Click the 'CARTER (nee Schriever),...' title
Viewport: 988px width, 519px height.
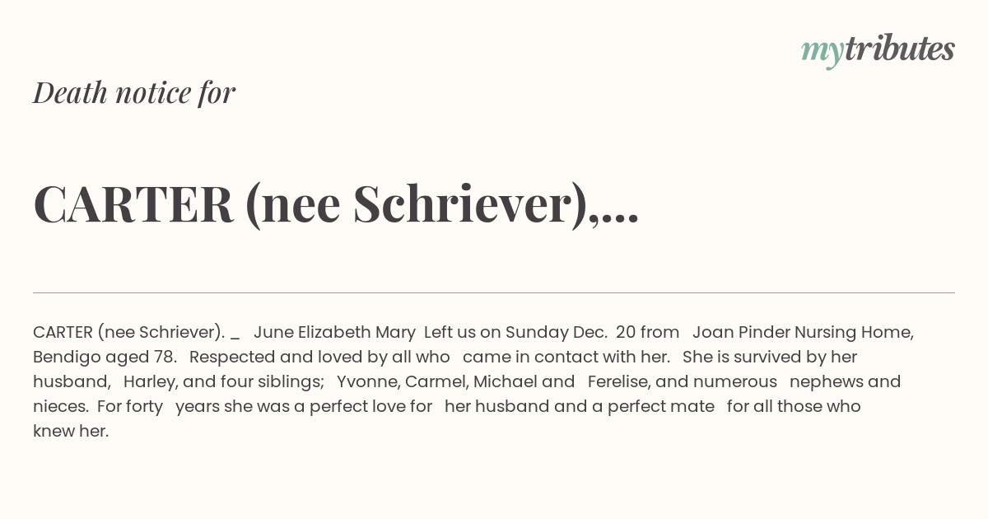(x=336, y=204)
